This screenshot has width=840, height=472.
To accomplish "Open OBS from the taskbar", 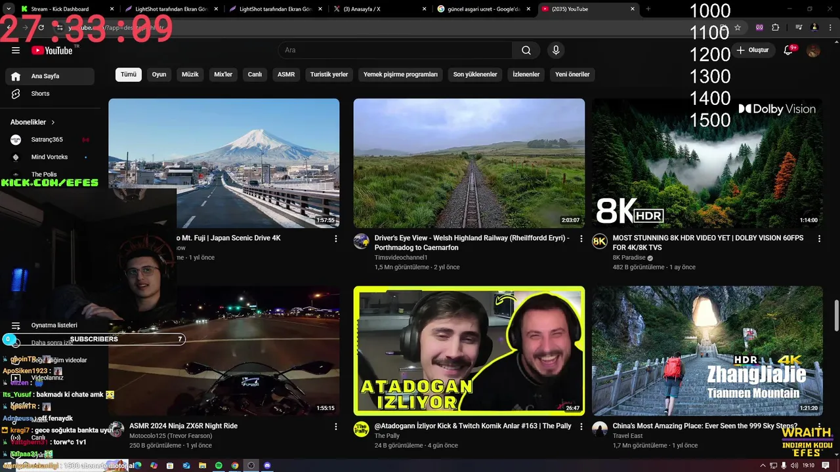I will click(251, 465).
